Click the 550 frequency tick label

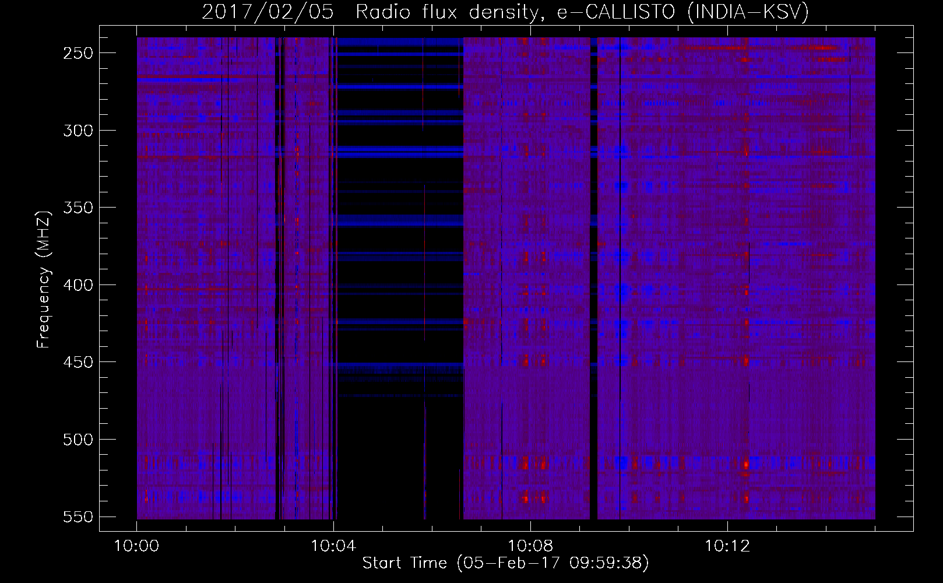(78, 517)
